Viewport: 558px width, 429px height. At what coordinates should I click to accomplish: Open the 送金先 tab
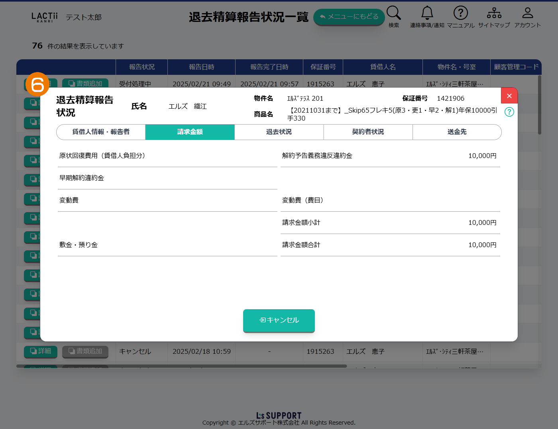[x=457, y=132]
